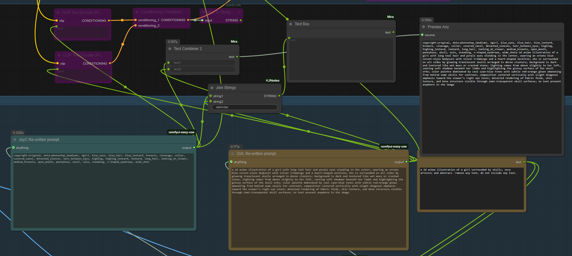
Task: Click the delimiter field in Join Strings
Action: (x=244, y=107)
